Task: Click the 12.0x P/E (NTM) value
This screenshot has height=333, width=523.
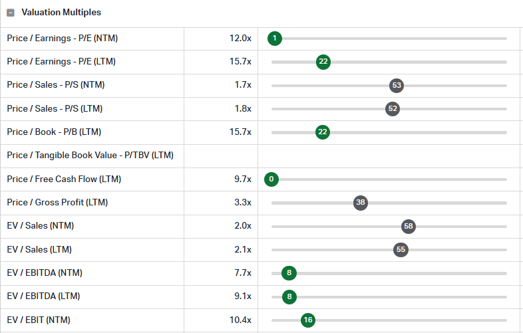Action: 240,39
